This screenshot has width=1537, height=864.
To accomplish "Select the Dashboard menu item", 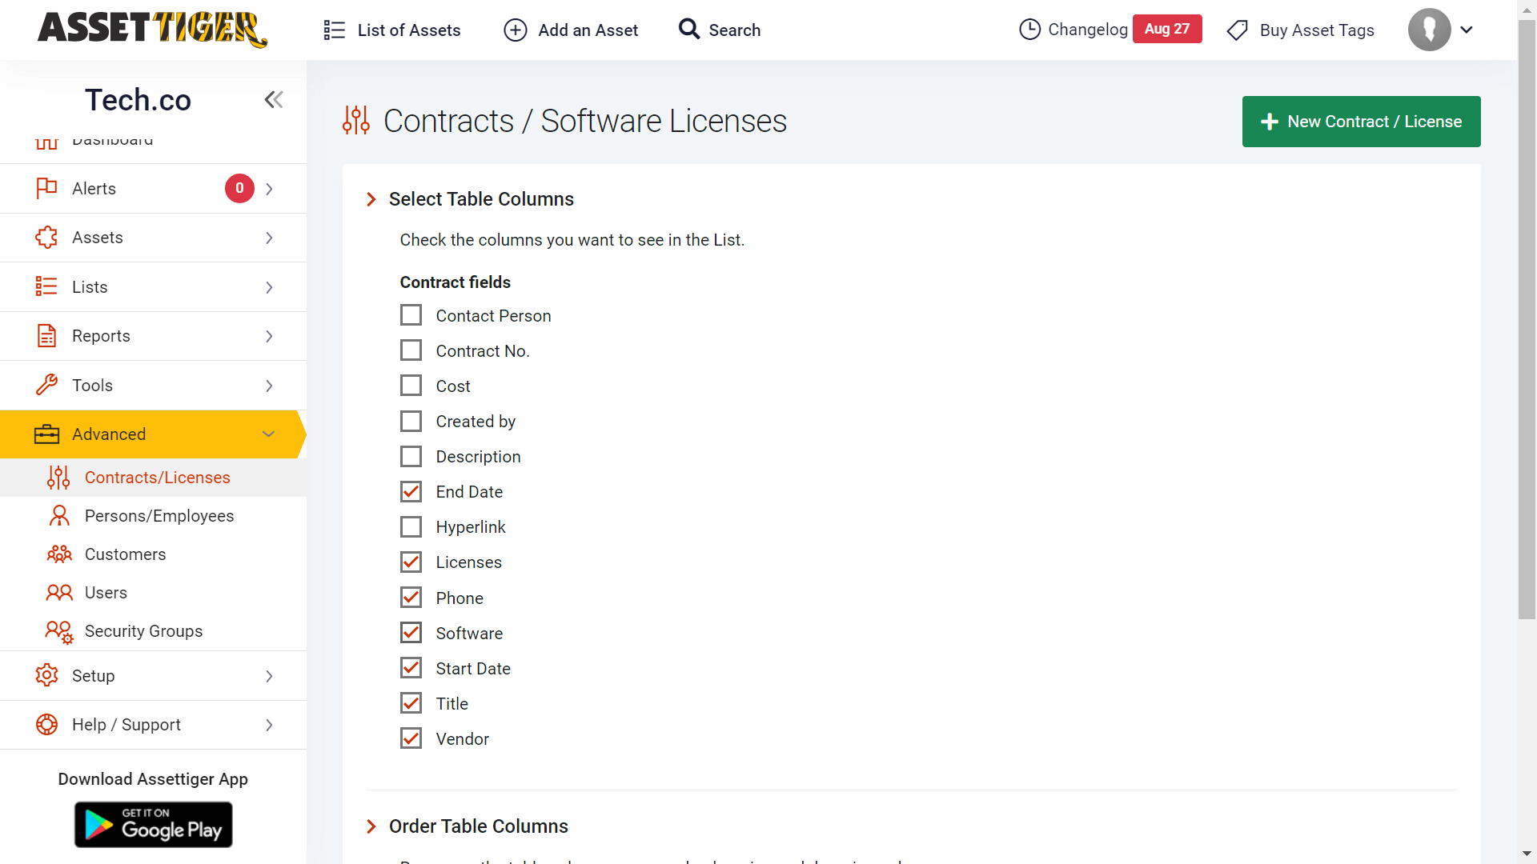I will (113, 139).
